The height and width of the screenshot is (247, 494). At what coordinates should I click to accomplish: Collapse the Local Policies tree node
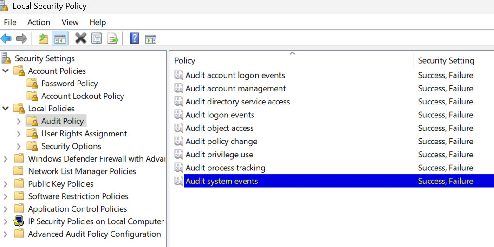coord(6,109)
